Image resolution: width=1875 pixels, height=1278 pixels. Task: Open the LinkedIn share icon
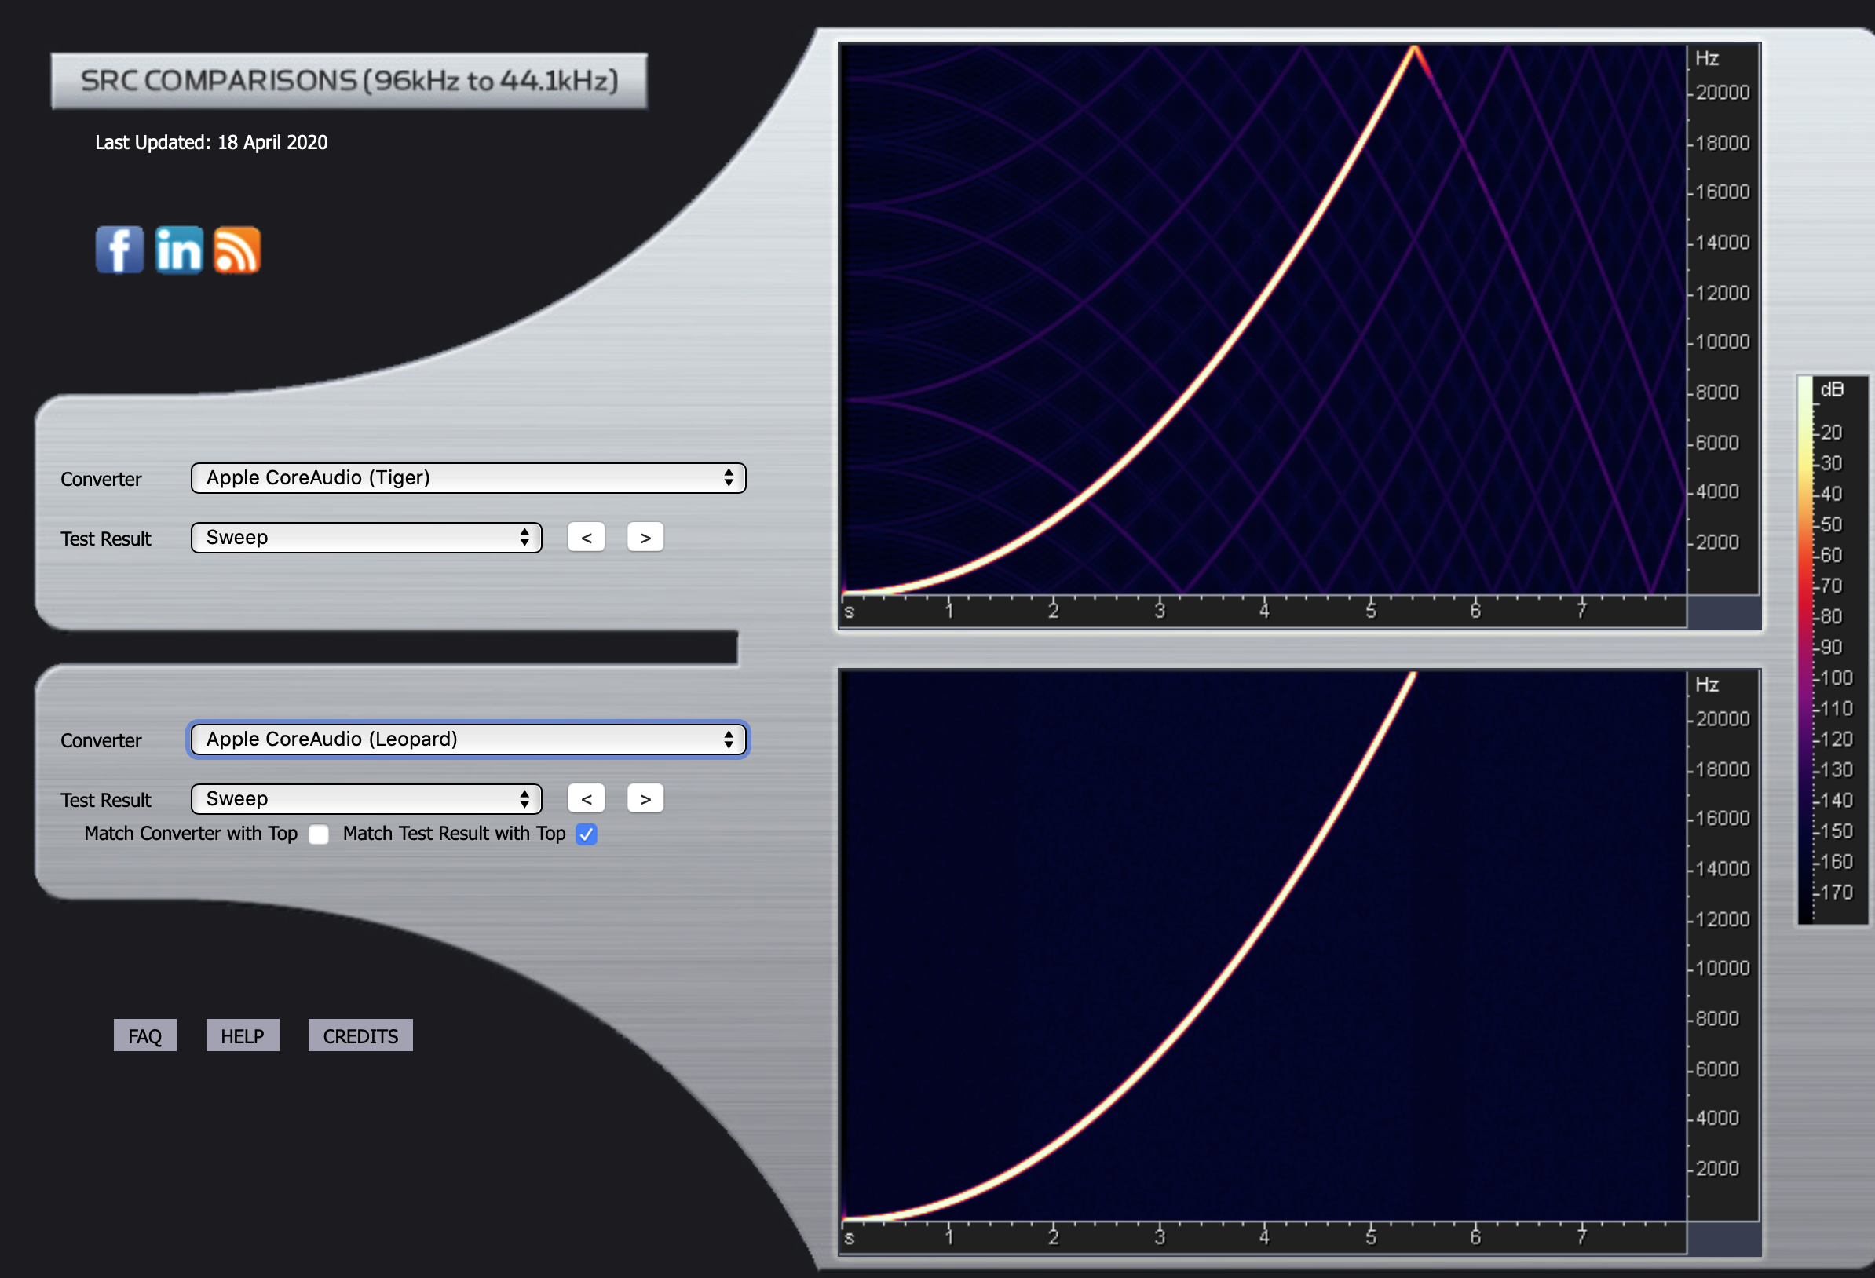click(x=178, y=250)
